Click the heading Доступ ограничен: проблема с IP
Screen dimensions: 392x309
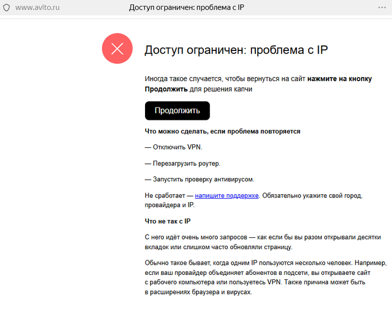coord(236,50)
